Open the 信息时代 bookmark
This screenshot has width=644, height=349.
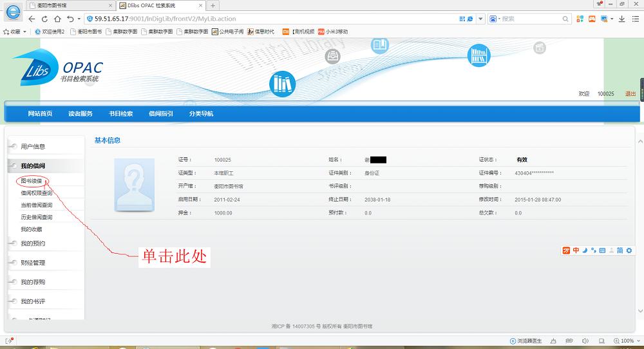pyautogui.click(x=261, y=32)
